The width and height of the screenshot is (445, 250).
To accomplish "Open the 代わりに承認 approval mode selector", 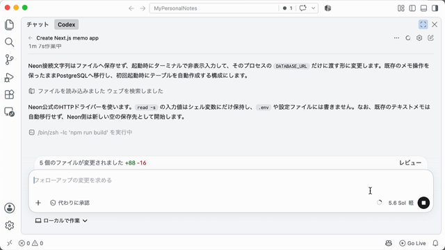I will click(x=70, y=203).
